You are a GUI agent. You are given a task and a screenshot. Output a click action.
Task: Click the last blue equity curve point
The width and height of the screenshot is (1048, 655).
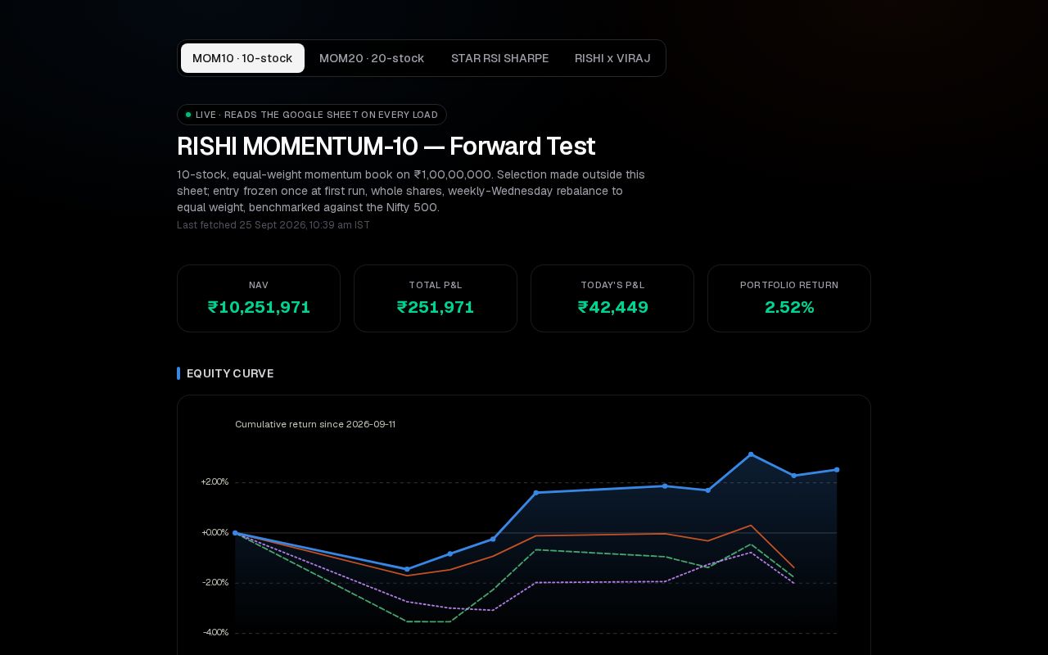837,470
